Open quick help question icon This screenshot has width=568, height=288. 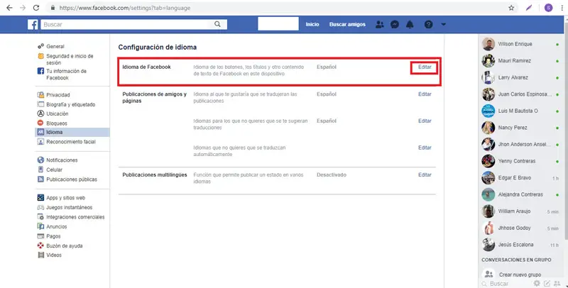click(428, 24)
